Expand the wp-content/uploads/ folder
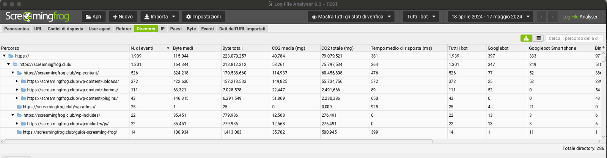The width and height of the screenshot is (607, 158). [17, 81]
